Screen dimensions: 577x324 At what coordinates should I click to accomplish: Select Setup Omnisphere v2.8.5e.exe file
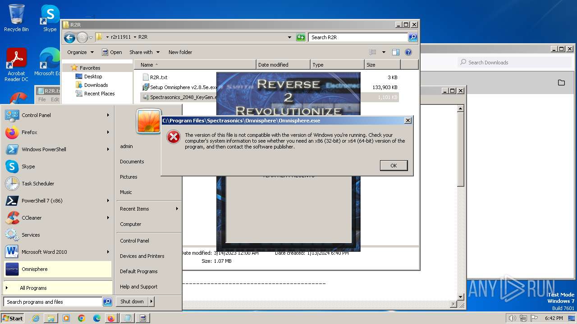179,87
